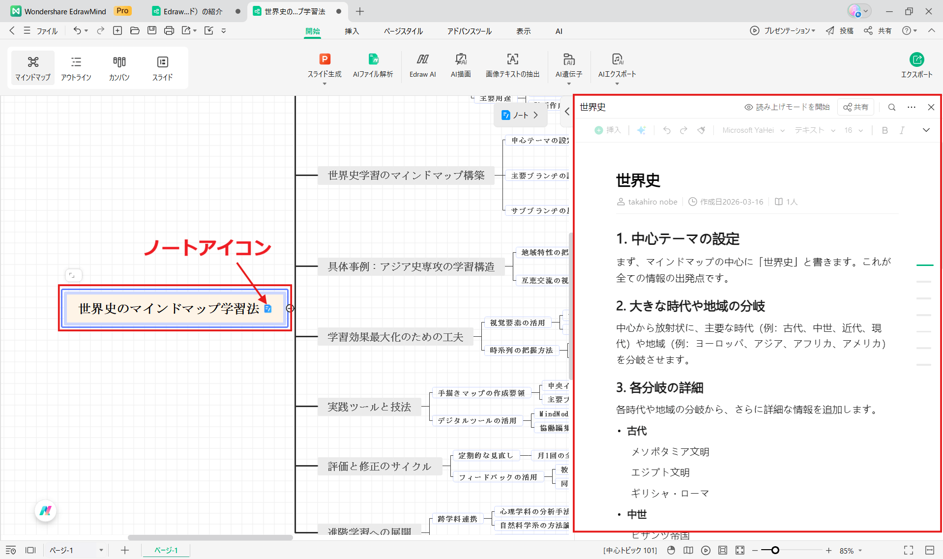
Task: Open the AI ribbon tab
Action: pyautogui.click(x=559, y=30)
